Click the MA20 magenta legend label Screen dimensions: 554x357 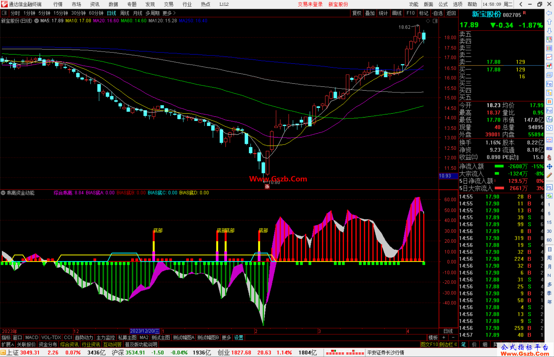pos(106,21)
